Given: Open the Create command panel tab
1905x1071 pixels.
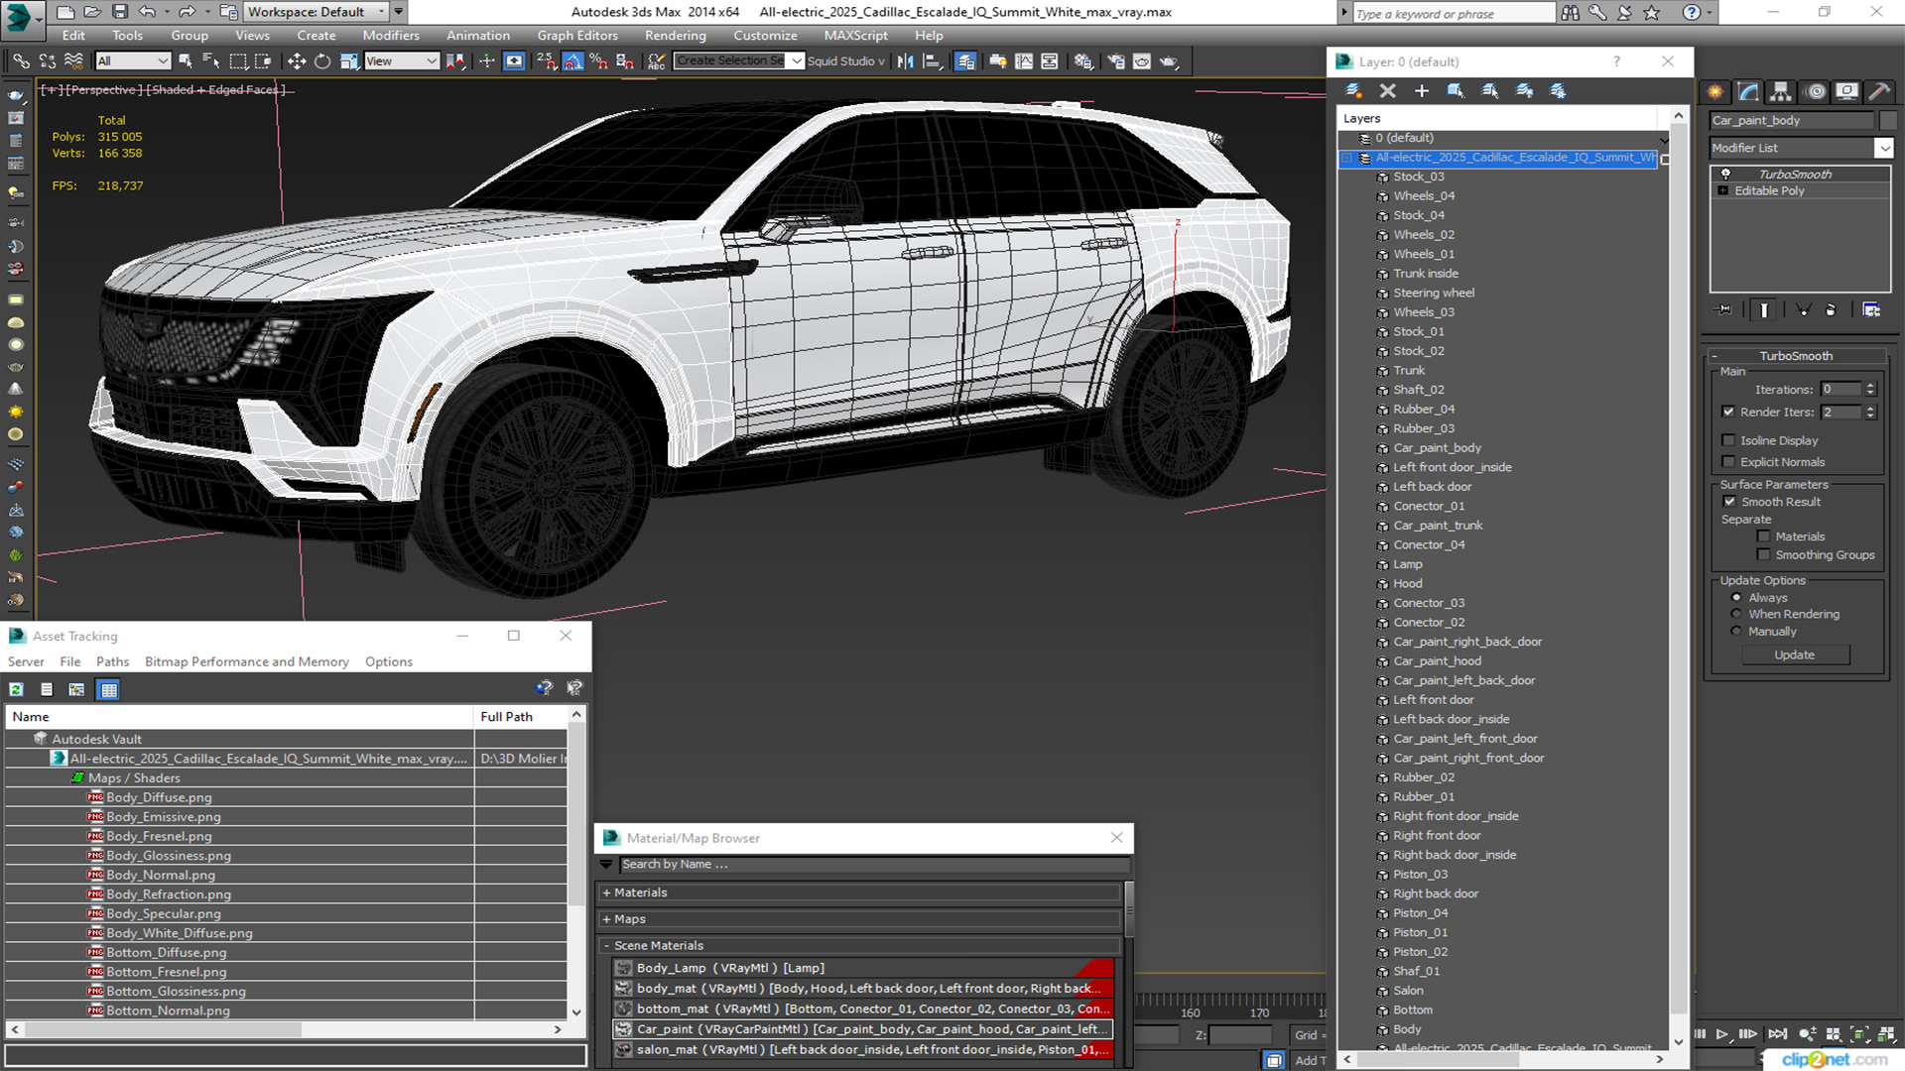Looking at the screenshot, I should tap(1715, 91).
